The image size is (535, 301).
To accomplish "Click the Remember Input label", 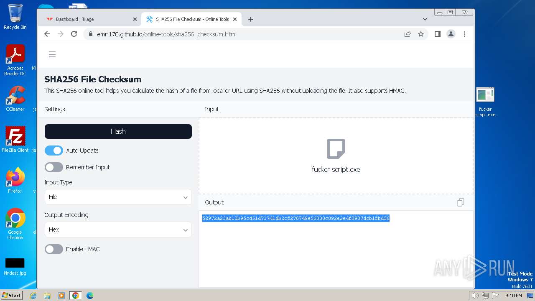I will tap(88, 167).
